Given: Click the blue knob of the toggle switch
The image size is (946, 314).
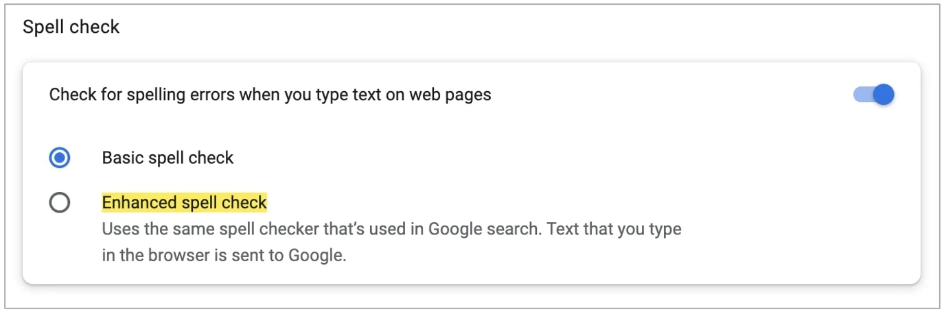Looking at the screenshot, I should 884,95.
